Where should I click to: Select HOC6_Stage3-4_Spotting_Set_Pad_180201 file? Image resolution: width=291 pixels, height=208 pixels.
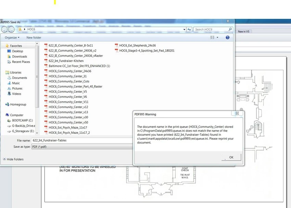click(x=147, y=50)
